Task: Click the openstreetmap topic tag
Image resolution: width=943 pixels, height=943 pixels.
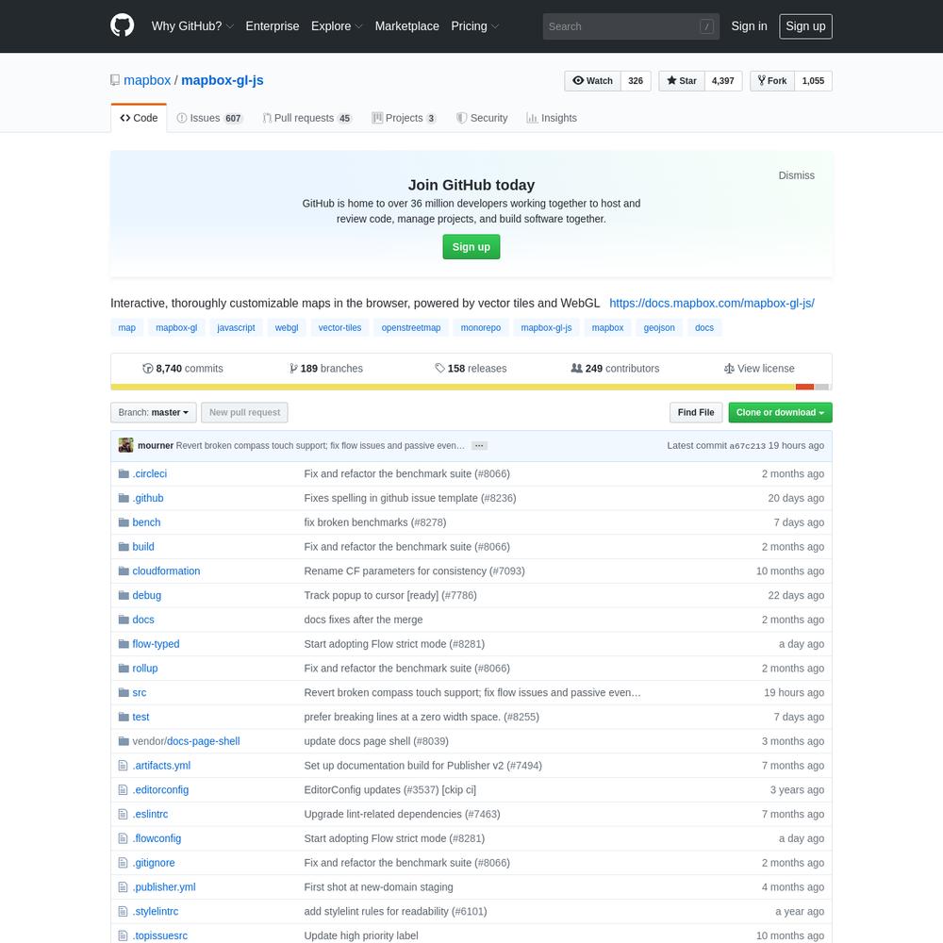Action: pos(411,328)
